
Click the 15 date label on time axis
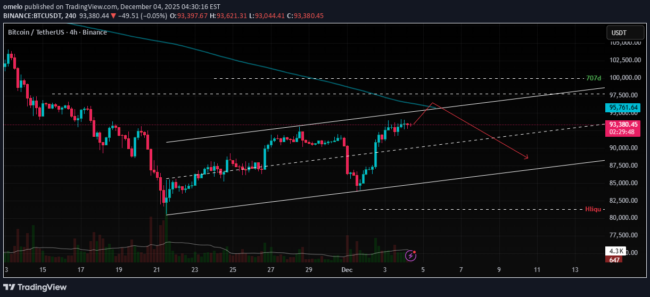tap(43, 270)
